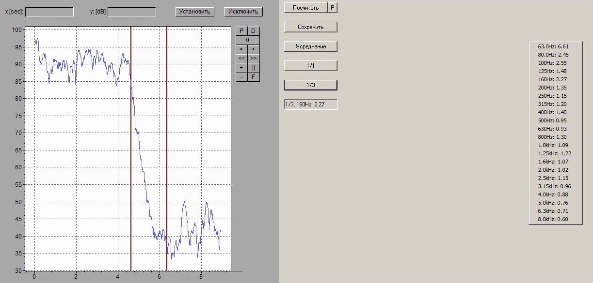Screen dimensions: 593x283
Task: Click the Посчитать button
Action: [x=306, y=8]
